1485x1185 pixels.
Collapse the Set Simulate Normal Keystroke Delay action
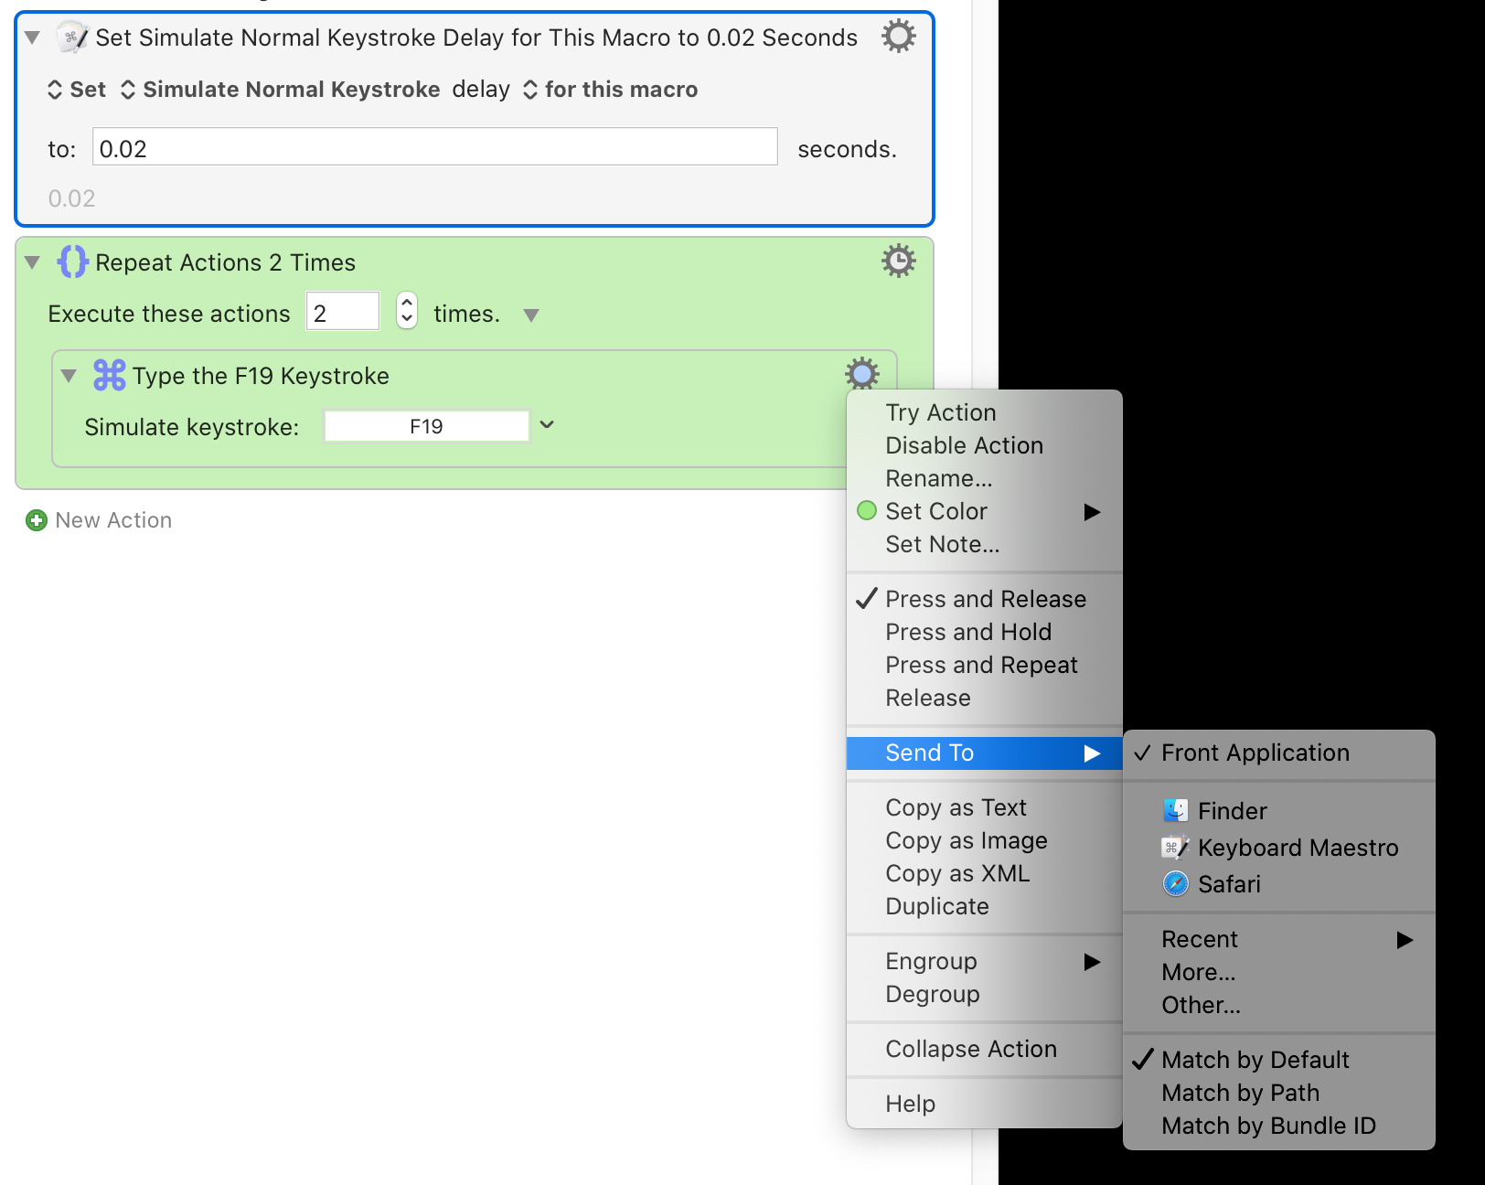point(33,37)
